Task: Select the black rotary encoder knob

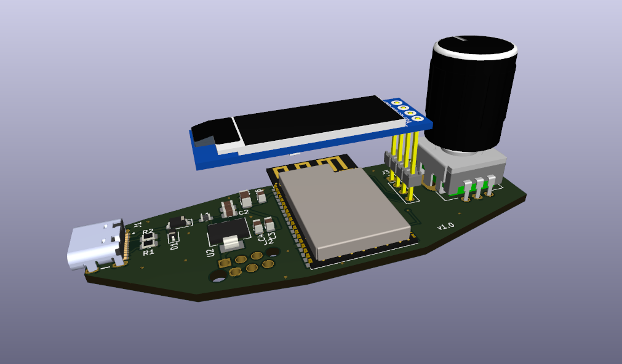Action: click(x=471, y=98)
